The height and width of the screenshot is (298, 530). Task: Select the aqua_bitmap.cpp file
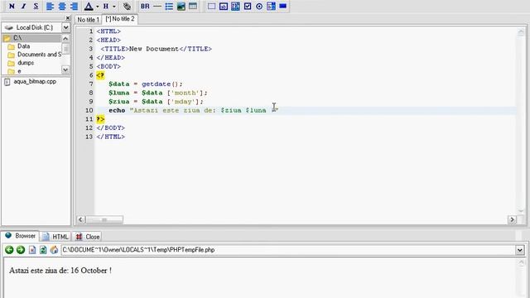click(x=35, y=81)
